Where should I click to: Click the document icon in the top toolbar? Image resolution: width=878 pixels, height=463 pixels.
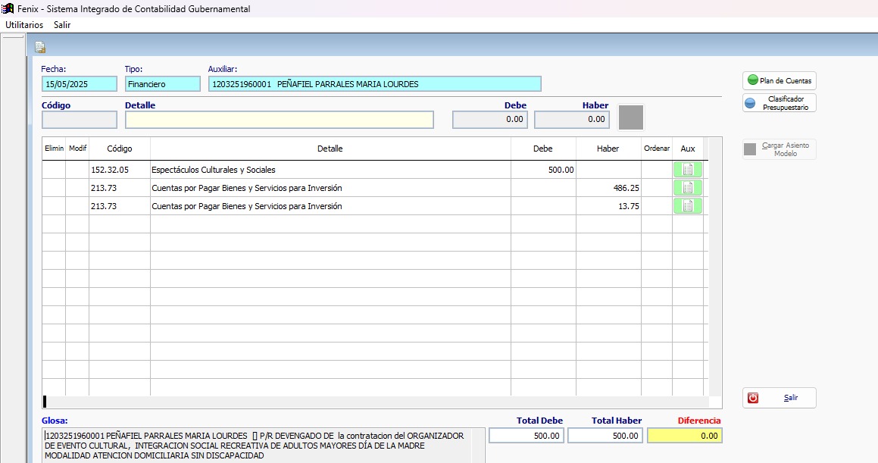point(40,48)
